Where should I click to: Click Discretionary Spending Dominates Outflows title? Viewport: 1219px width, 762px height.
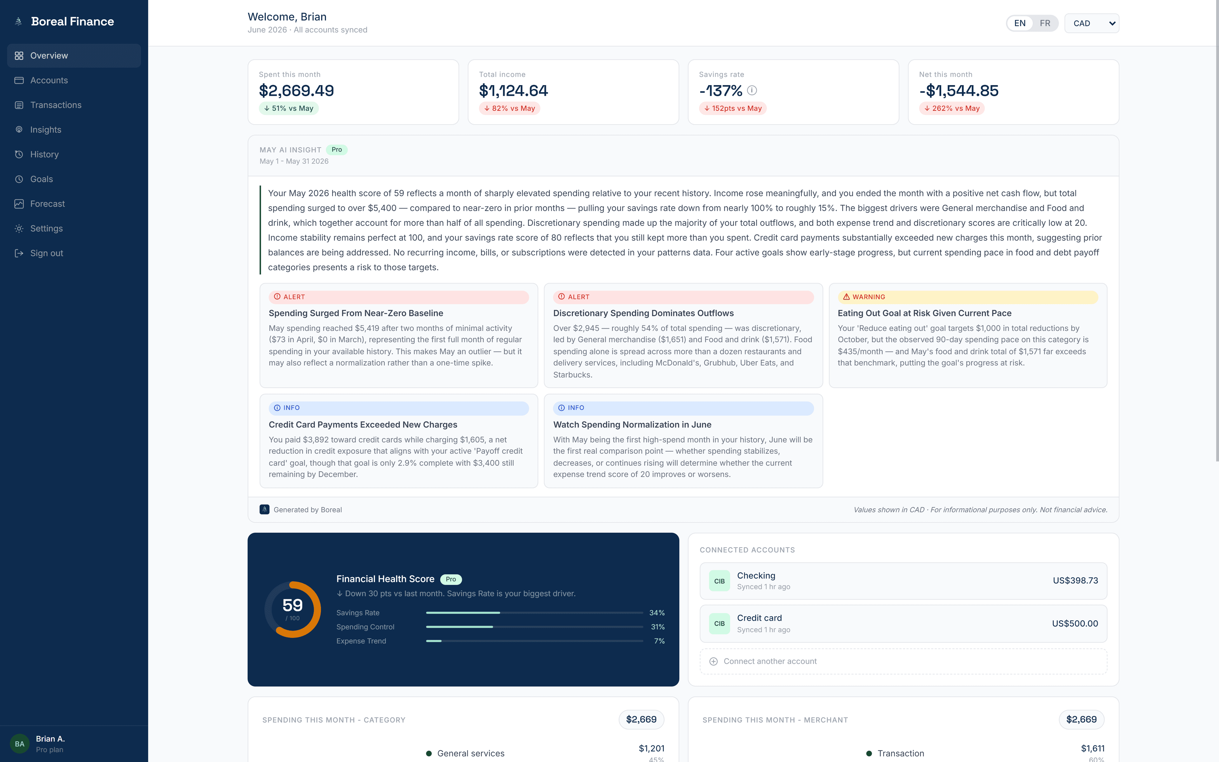[643, 313]
